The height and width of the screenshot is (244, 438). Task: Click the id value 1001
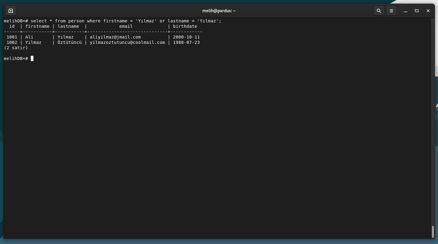(12, 37)
